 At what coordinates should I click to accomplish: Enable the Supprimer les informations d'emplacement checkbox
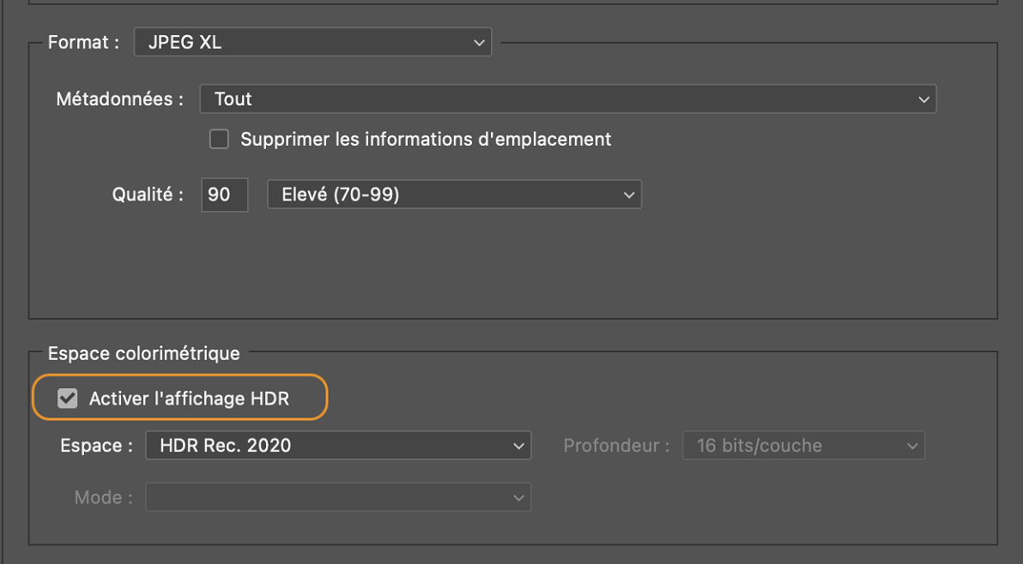(x=220, y=139)
